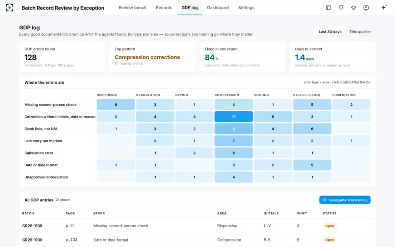This screenshot has height=247, width=395.
Task: Click Open status for R.K. entry
Action: (x=329, y=240)
